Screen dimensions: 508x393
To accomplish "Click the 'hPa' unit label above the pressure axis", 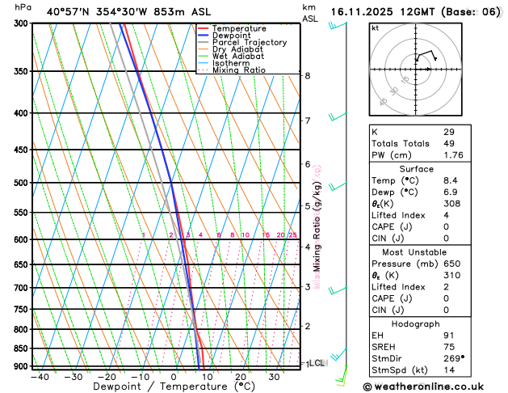I will 23,7.
